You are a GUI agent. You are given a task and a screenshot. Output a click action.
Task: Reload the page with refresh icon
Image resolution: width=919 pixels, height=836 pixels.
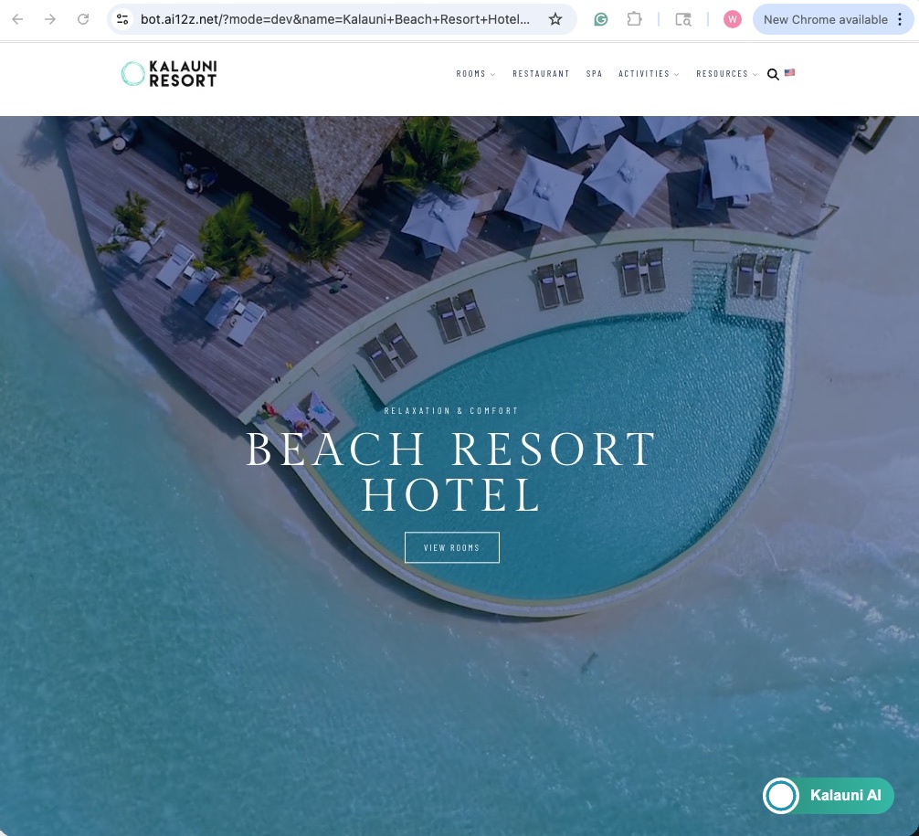[x=83, y=19]
